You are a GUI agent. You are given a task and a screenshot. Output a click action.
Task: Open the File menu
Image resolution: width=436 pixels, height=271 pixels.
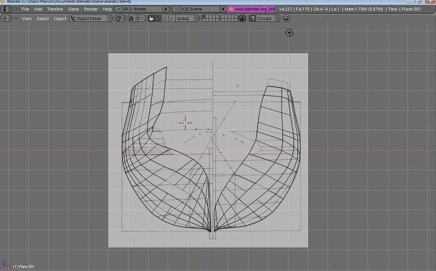[x=26, y=9]
